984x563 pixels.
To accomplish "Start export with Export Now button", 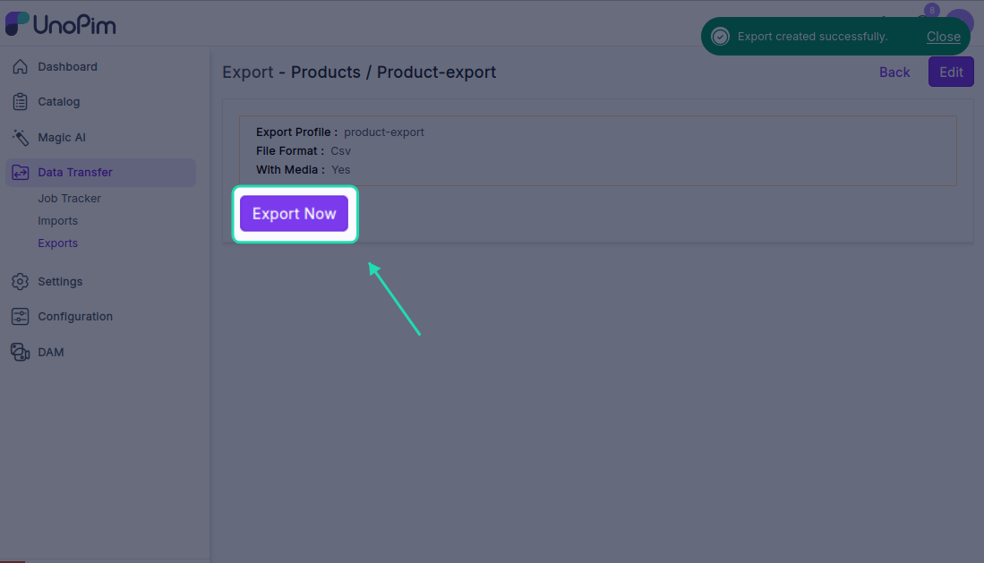I will 294,213.
